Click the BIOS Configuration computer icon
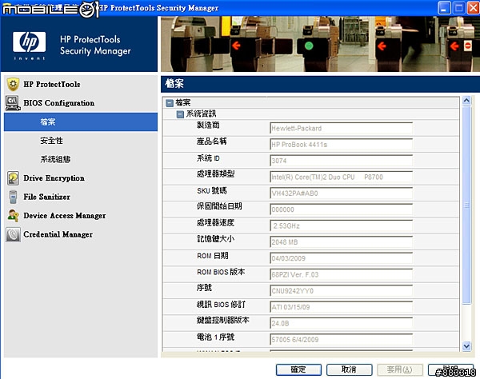 pyautogui.click(x=13, y=103)
